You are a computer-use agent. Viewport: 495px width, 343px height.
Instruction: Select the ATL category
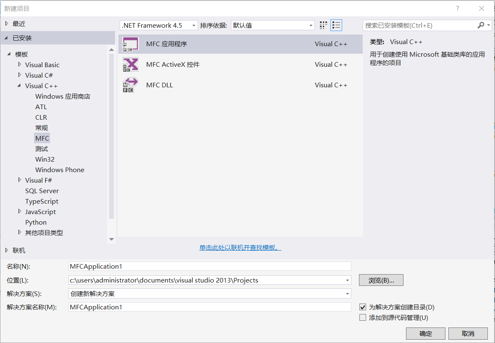point(41,107)
